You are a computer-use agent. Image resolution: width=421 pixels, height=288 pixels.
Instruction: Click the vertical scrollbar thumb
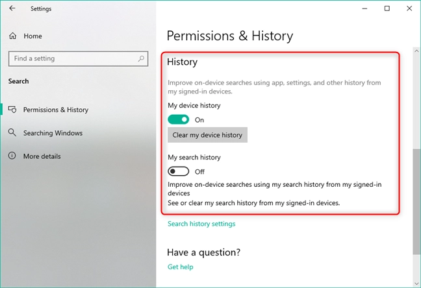pos(416,202)
